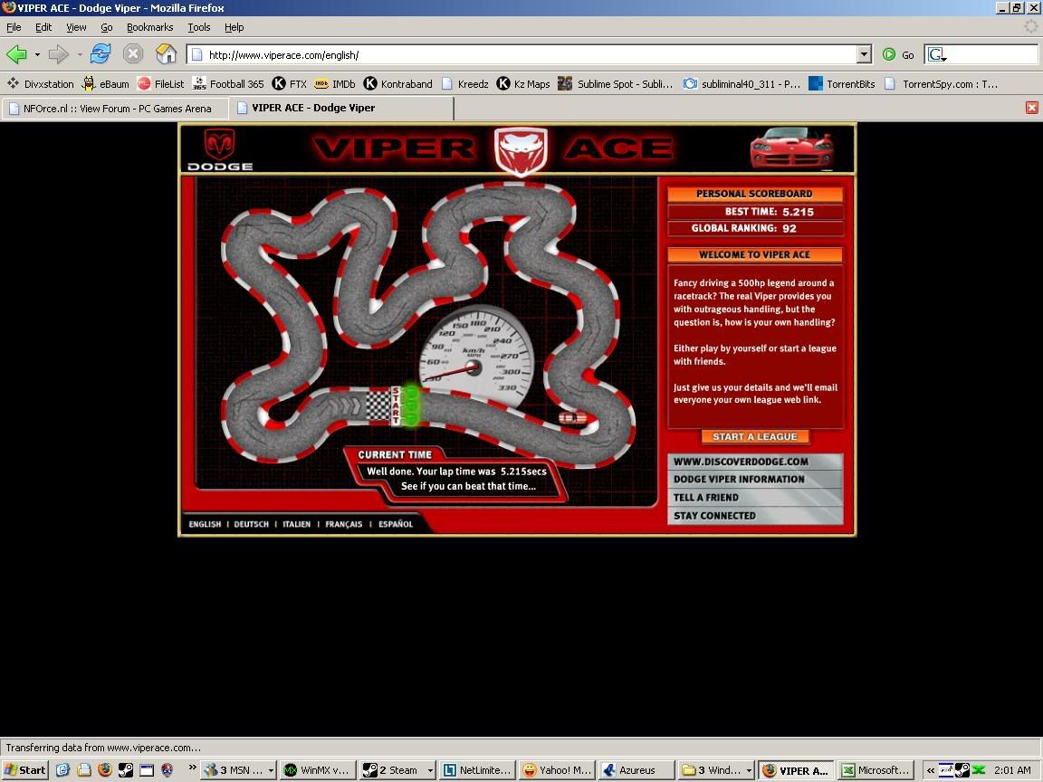This screenshot has width=1043, height=782.
Task: Open the FileList bookmark
Action: pyautogui.click(x=160, y=84)
